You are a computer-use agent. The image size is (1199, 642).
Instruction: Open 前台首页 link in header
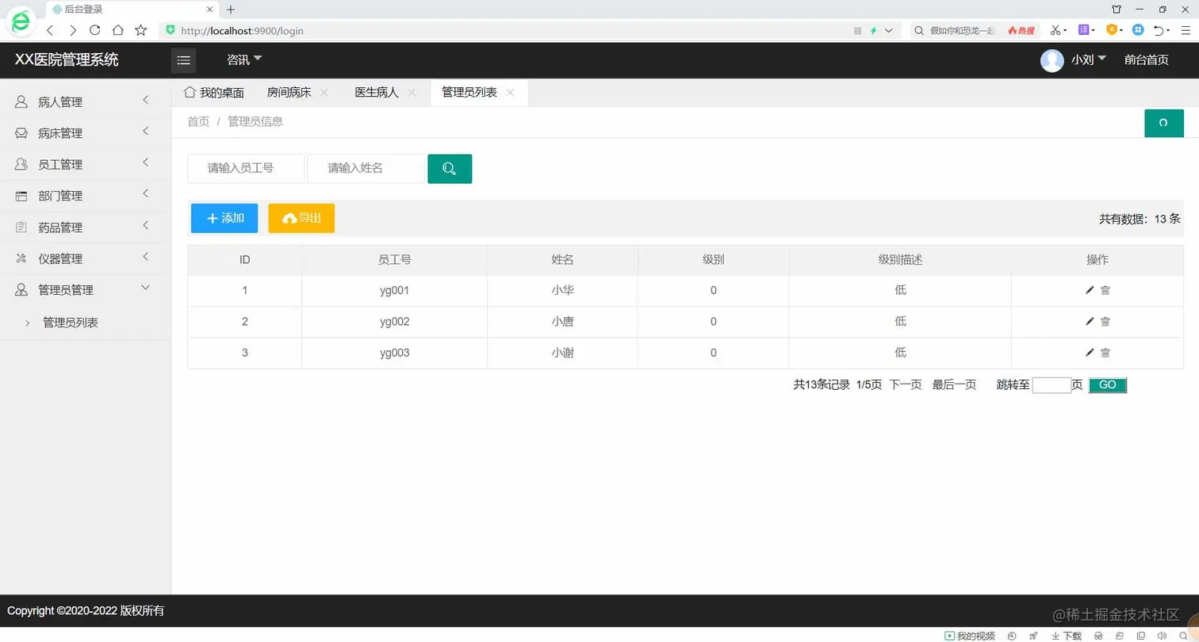tap(1147, 60)
